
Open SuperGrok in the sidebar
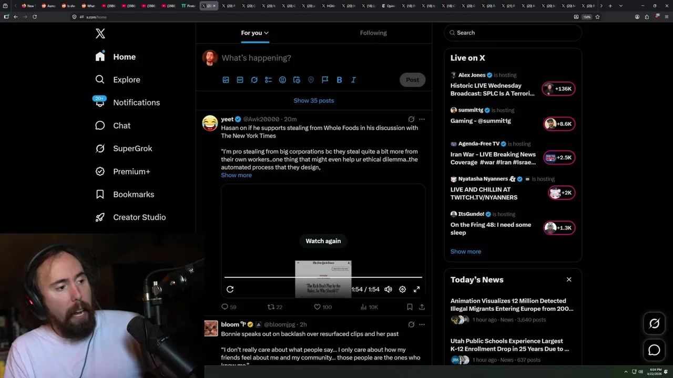click(x=124, y=149)
